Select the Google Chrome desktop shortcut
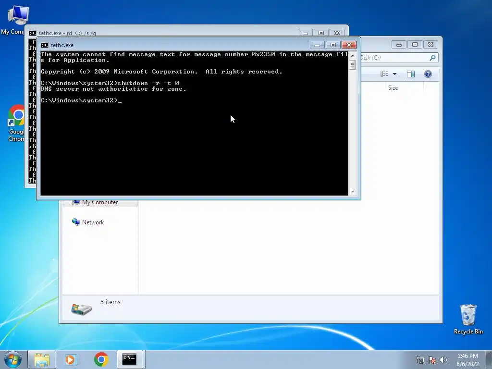Screen dimensions: 492x369 16,123
